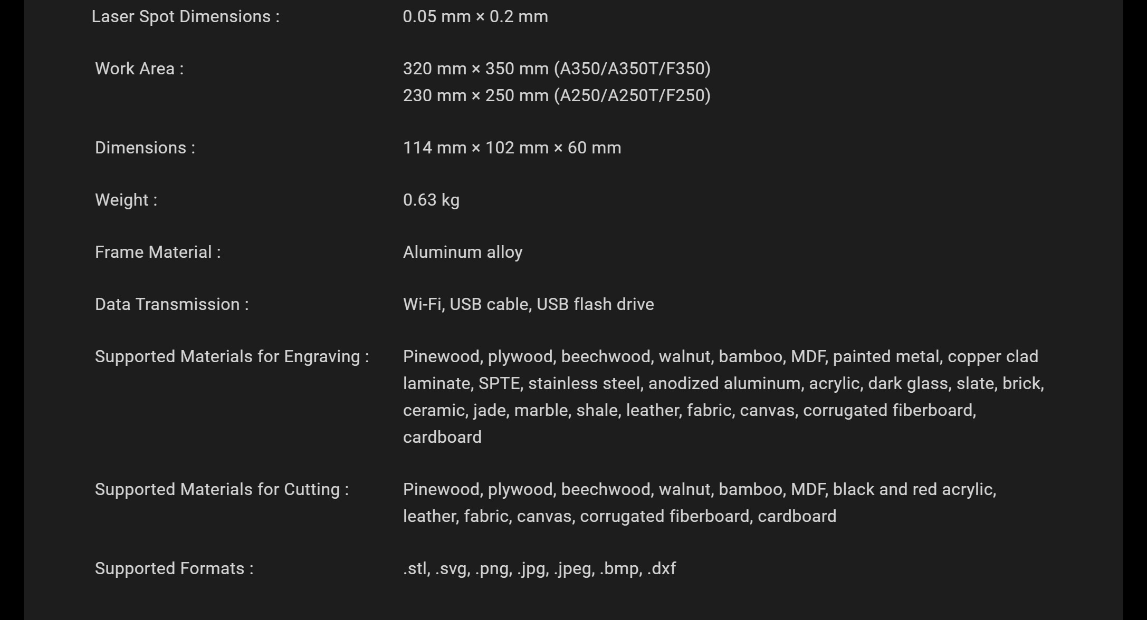This screenshot has width=1147, height=620.
Task: Select the 0.63 kg weight value
Action: point(431,200)
